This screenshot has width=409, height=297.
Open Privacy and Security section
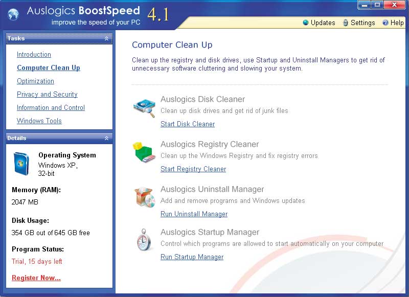pos(47,94)
